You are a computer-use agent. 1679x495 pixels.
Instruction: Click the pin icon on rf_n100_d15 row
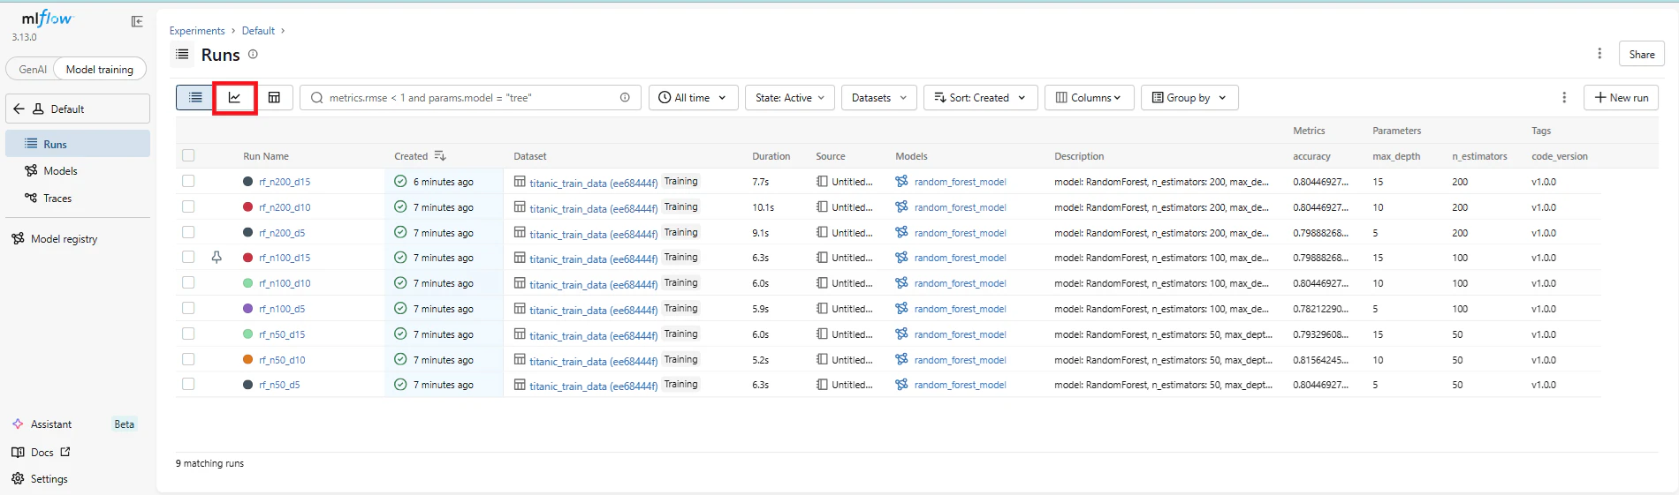(x=217, y=258)
